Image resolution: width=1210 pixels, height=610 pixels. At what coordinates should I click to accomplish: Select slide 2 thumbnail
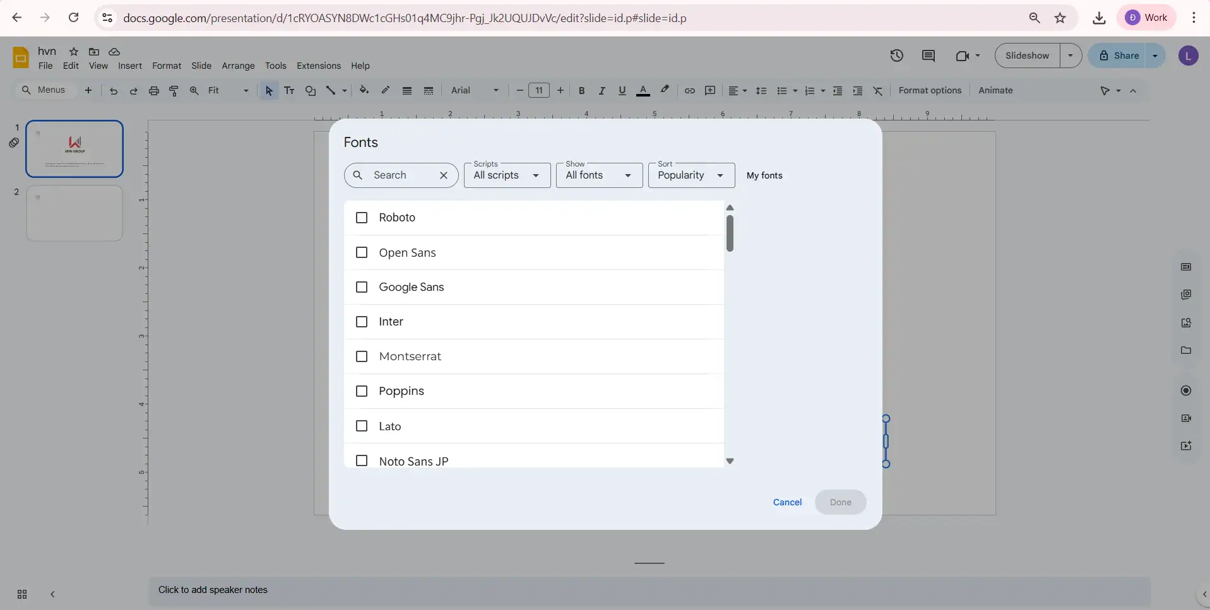(74, 213)
